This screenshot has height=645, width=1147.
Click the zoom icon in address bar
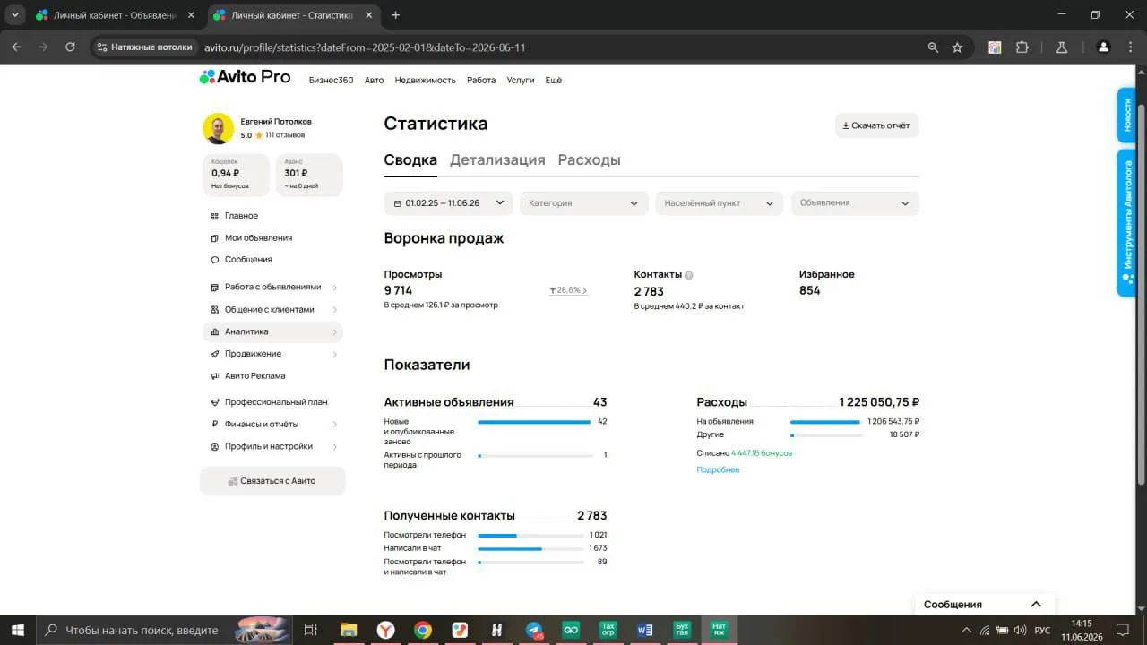click(933, 47)
